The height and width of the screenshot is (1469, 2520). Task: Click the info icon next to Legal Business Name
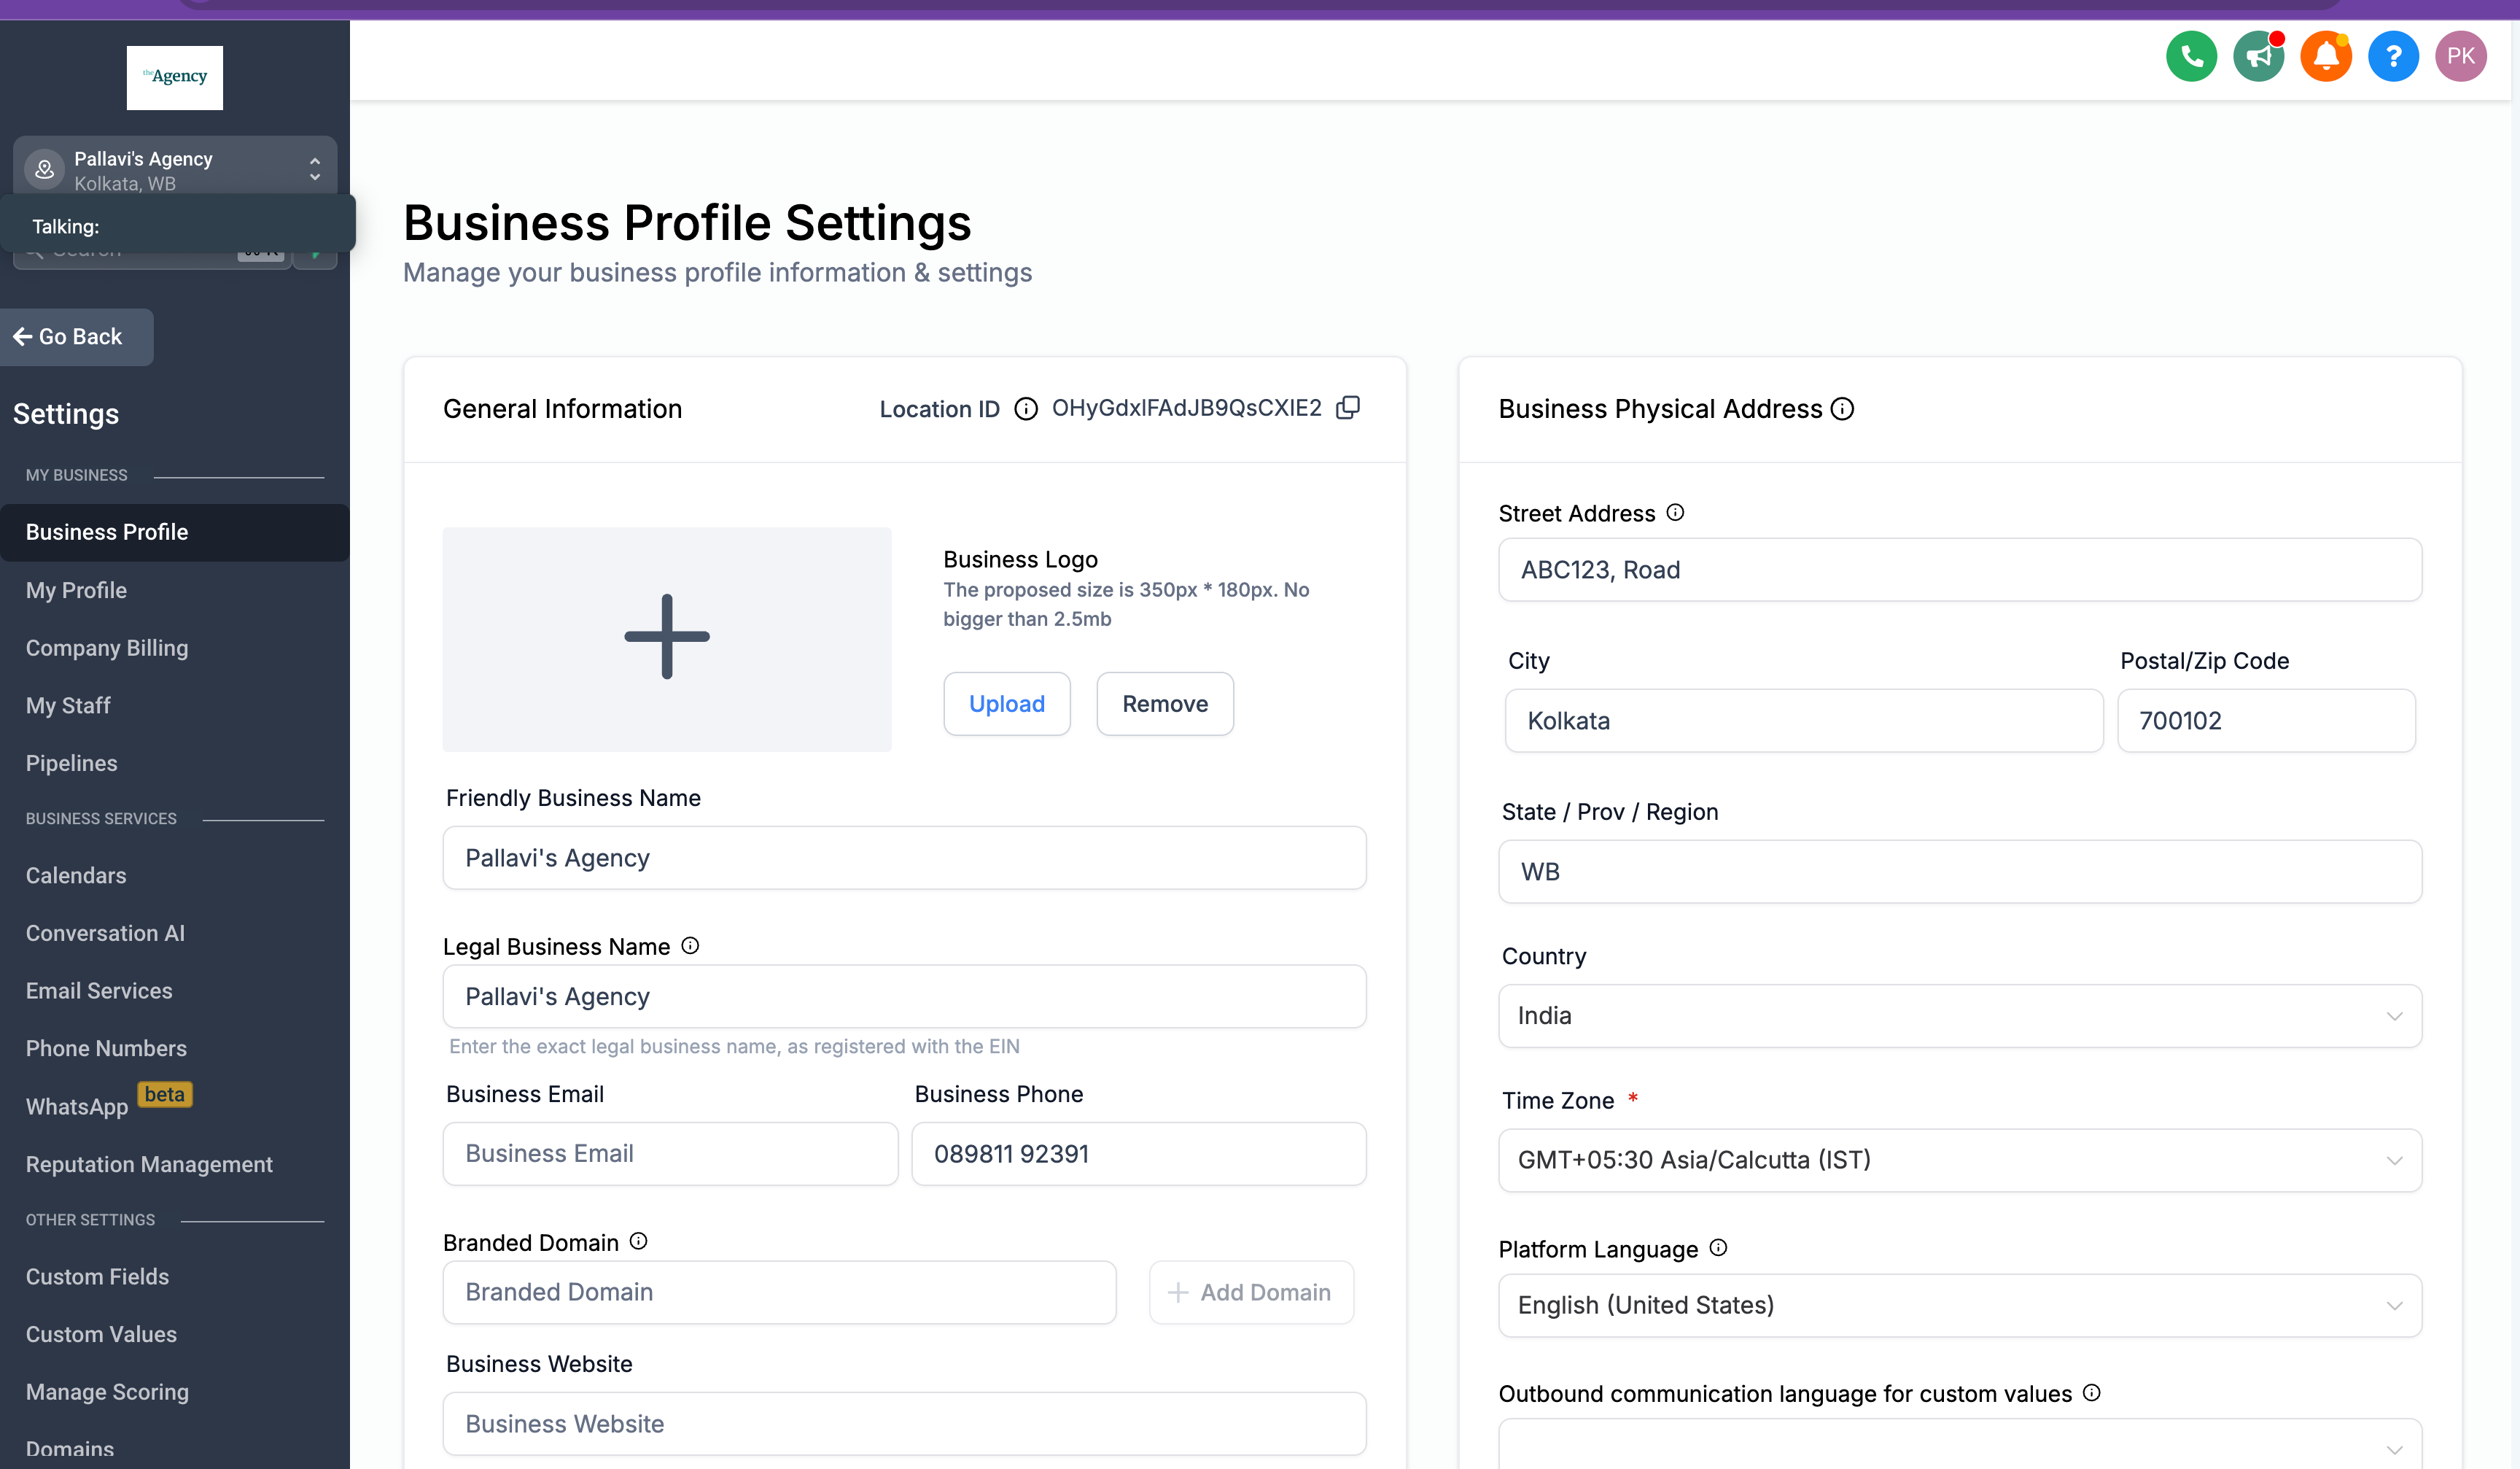tap(690, 946)
